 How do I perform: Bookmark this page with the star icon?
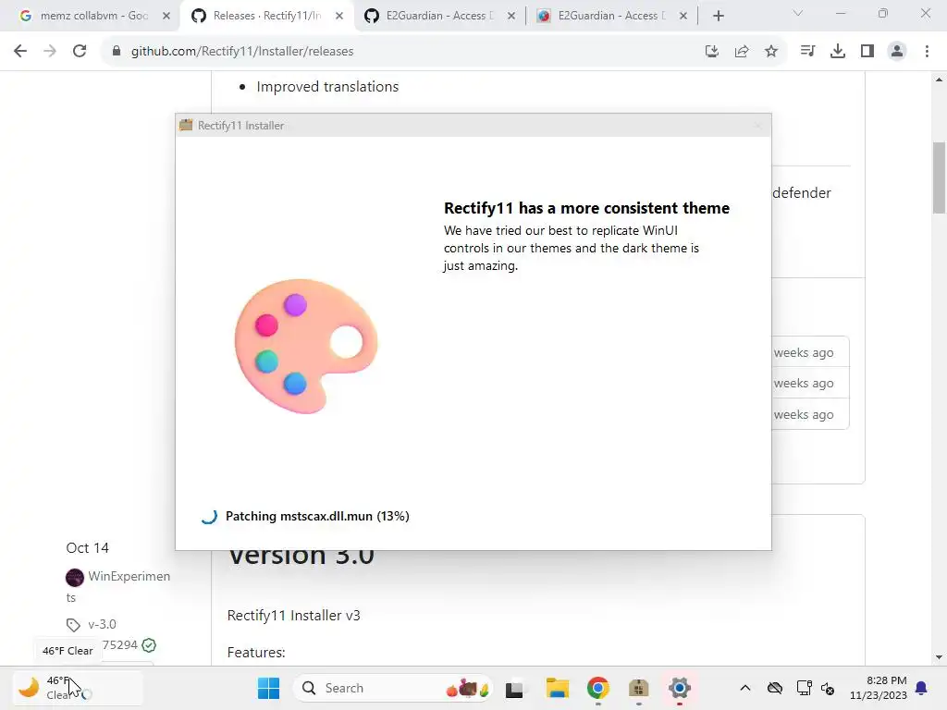click(771, 52)
